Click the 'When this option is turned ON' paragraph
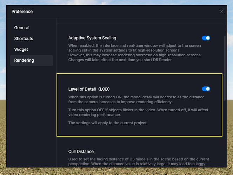 coord(136,99)
